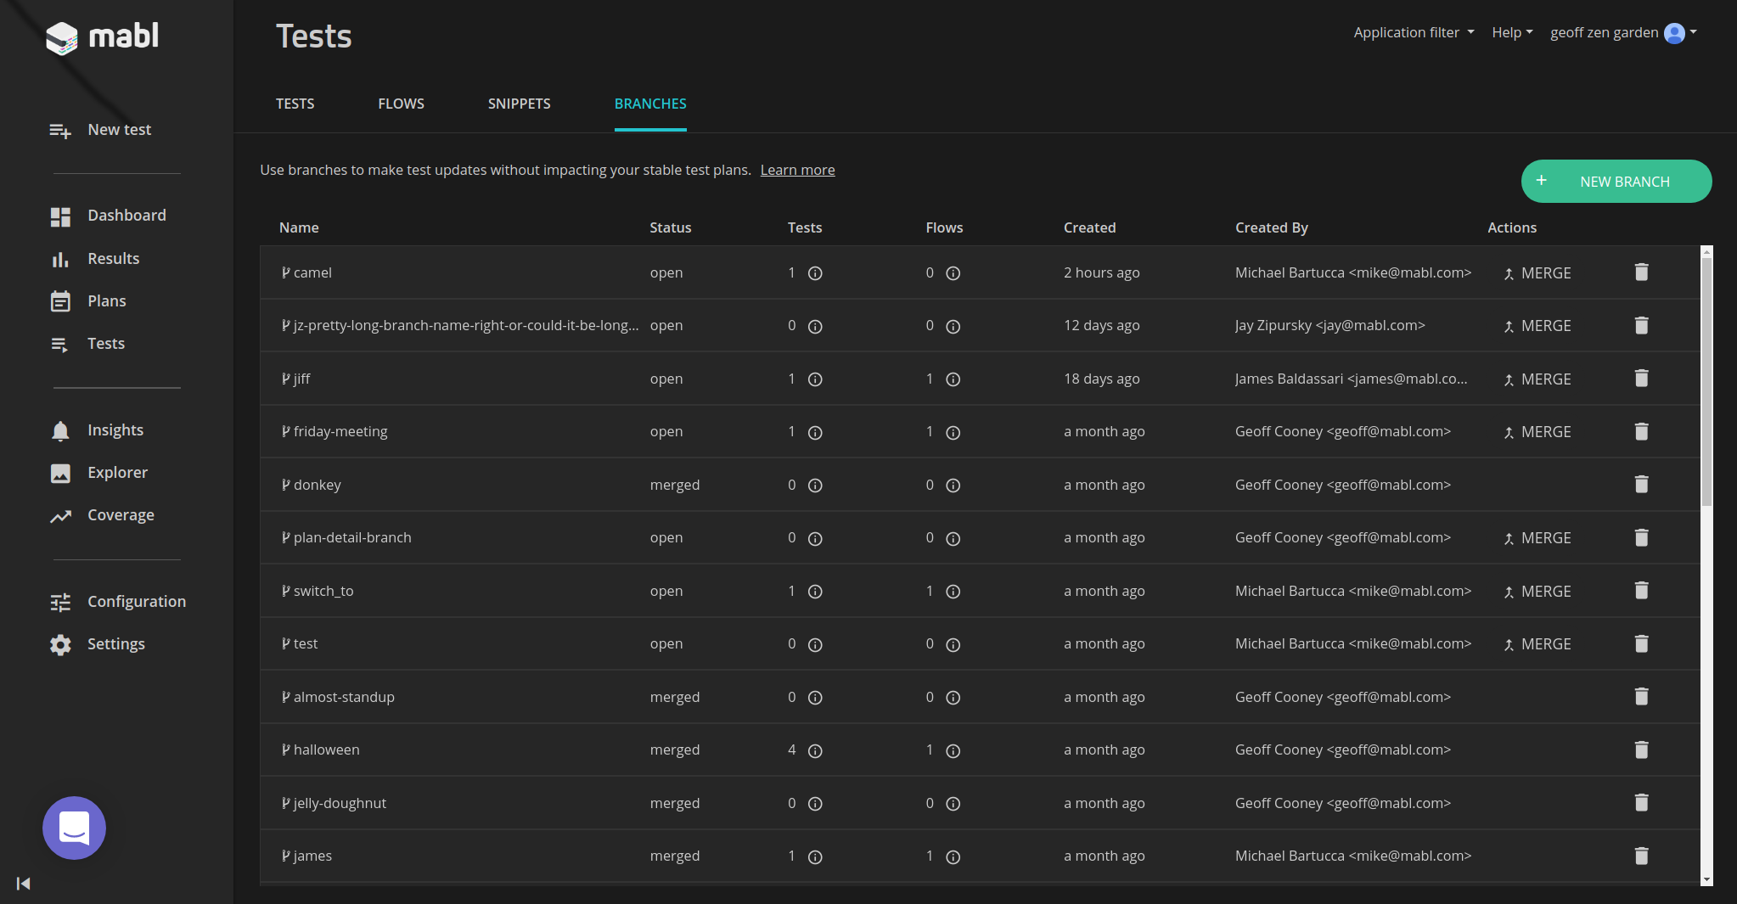The width and height of the screenshot is (1737, 904).
Task: Expand the Application filter dropdown
Action: pos(1413,32)
